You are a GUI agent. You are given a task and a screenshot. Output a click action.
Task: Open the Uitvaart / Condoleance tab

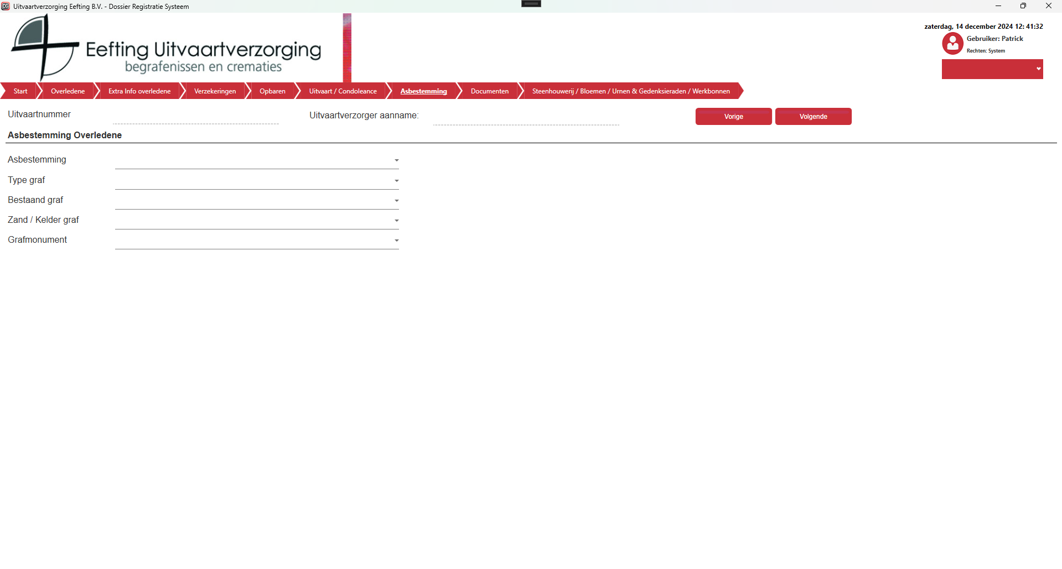coord(343,91)
